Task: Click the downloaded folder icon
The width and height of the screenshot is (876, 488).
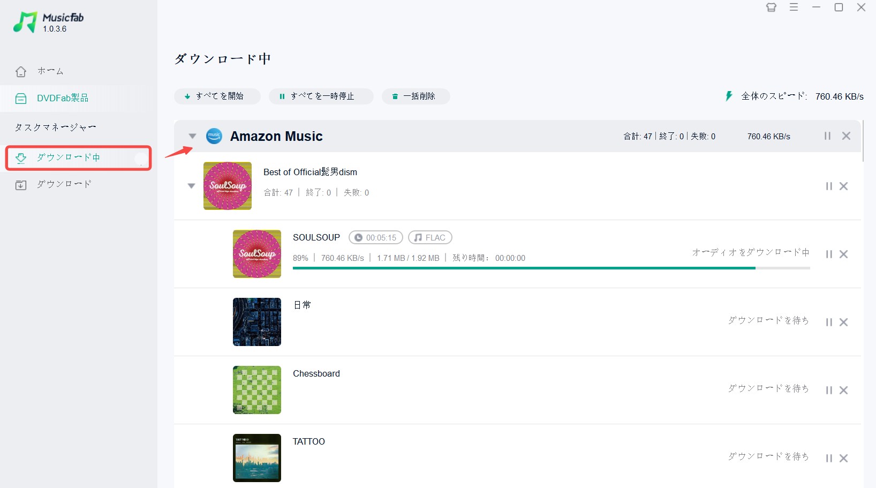Action: point(21,185)
